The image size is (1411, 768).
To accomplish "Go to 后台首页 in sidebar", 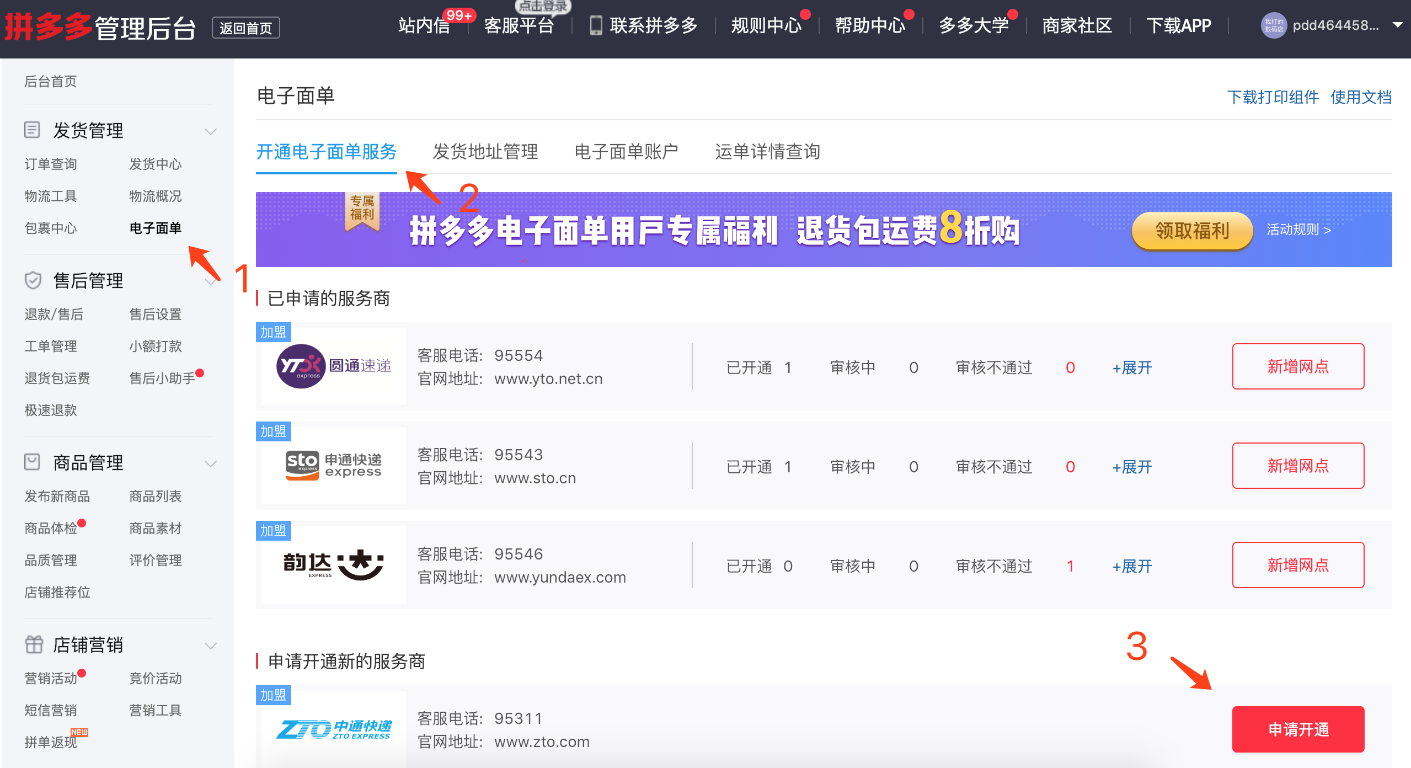I will 51,82.
